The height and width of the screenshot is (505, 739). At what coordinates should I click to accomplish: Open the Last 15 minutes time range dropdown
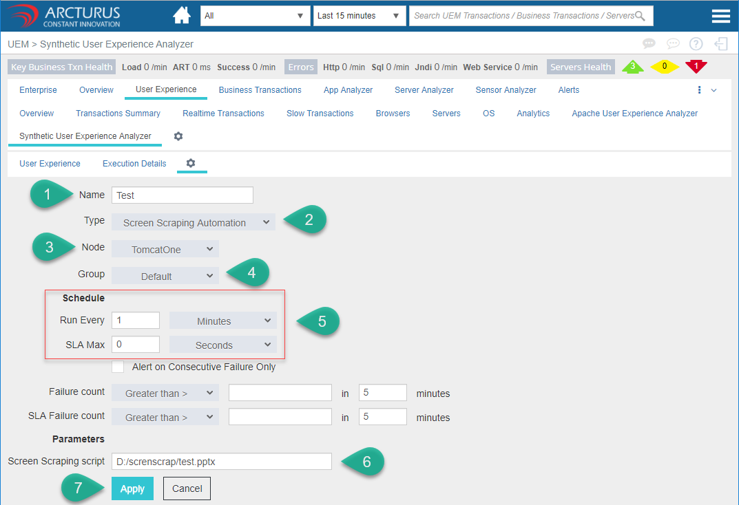[359, 16]
